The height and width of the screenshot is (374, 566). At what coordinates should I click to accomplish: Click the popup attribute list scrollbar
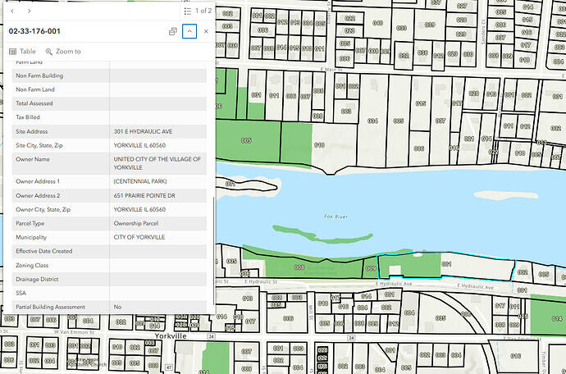[214, 250]
